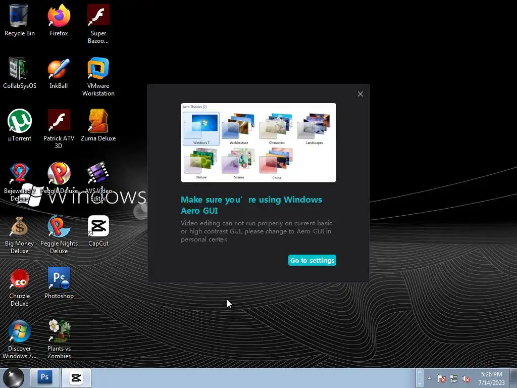The width and height of the screenshot is (517, 388).
Task: Click the Action Center flag tray icon
Action: (442, 378)
